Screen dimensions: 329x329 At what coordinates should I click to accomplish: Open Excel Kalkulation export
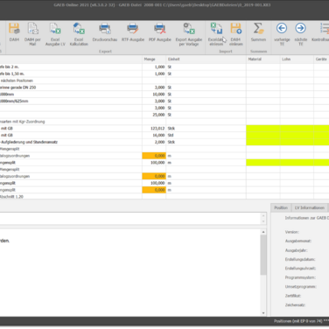[x=79, y=34]
